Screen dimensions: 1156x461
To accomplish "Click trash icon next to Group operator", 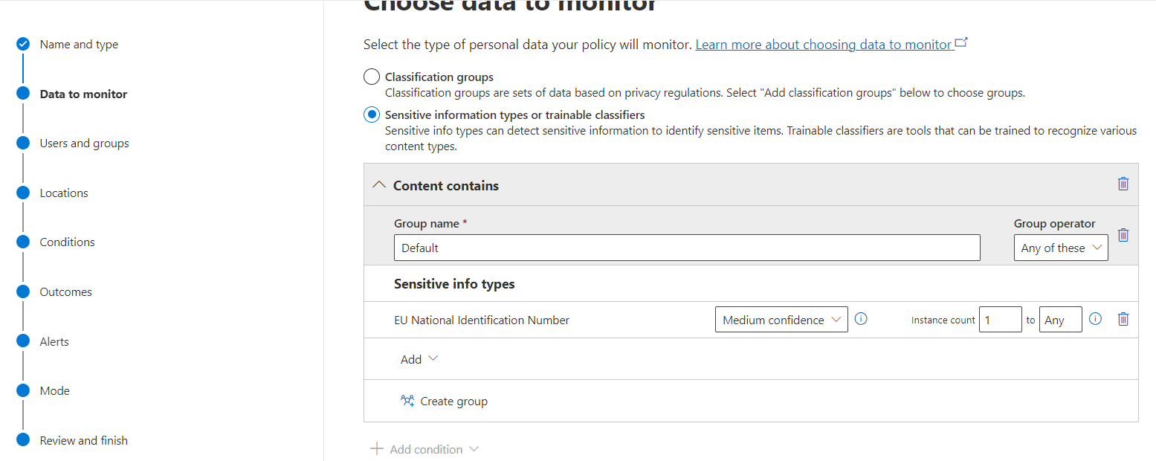I will [1123, 235].
